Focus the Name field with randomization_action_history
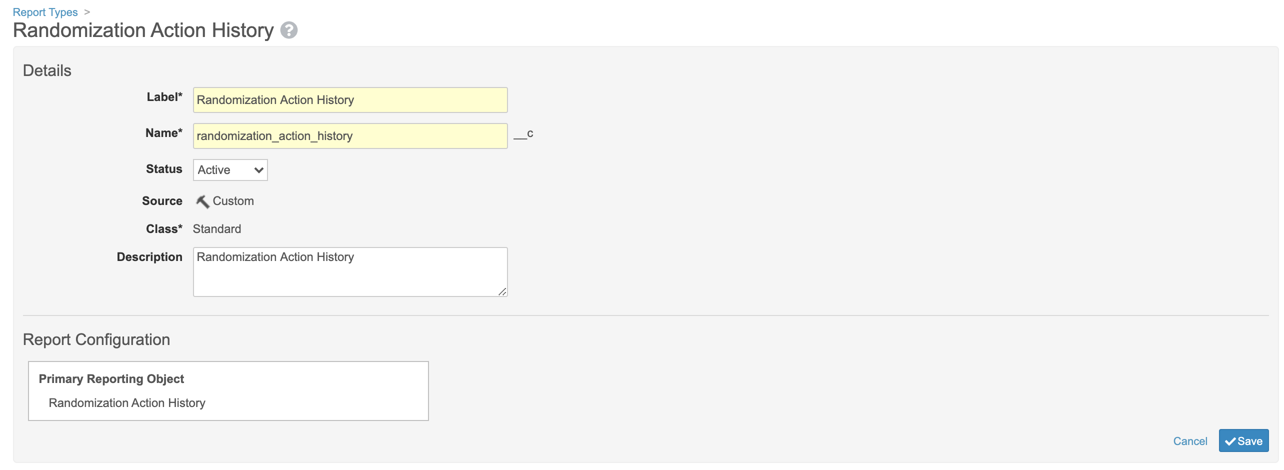The image size is (1284, 470). pos(350,136)
